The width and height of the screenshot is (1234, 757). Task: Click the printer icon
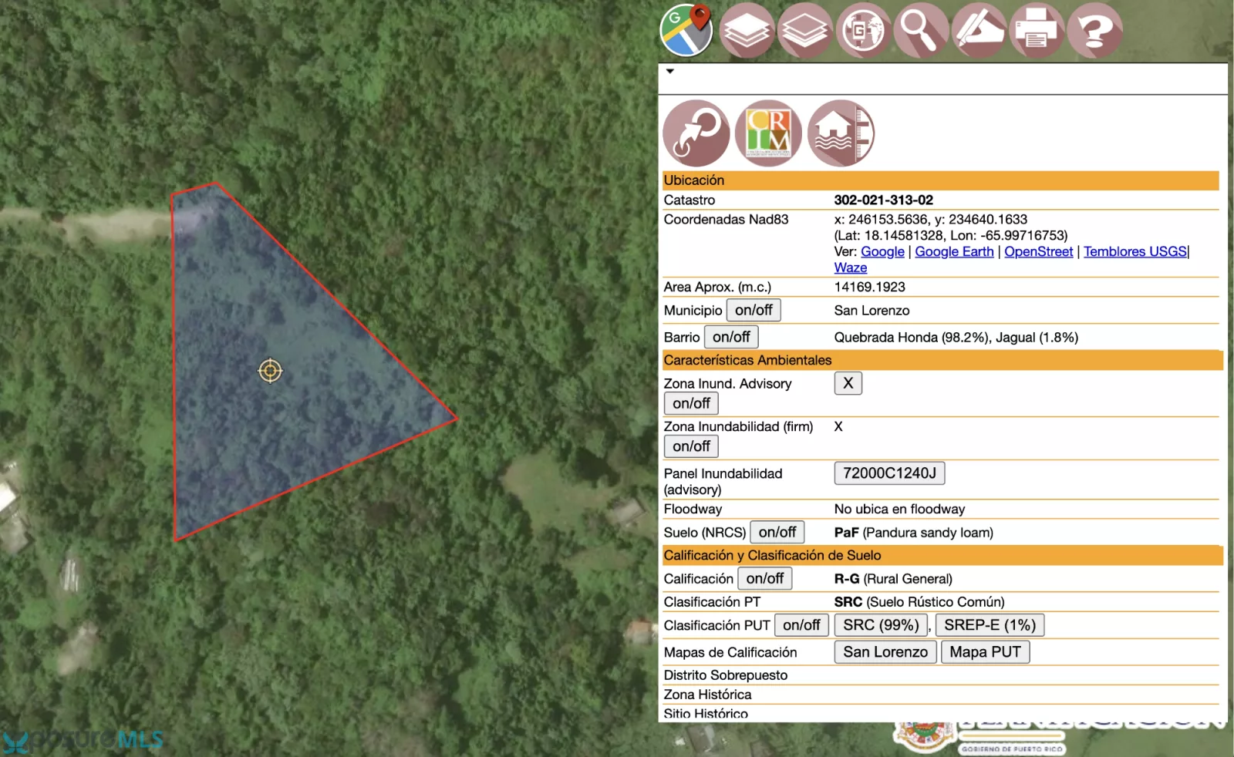(1037, 31)
